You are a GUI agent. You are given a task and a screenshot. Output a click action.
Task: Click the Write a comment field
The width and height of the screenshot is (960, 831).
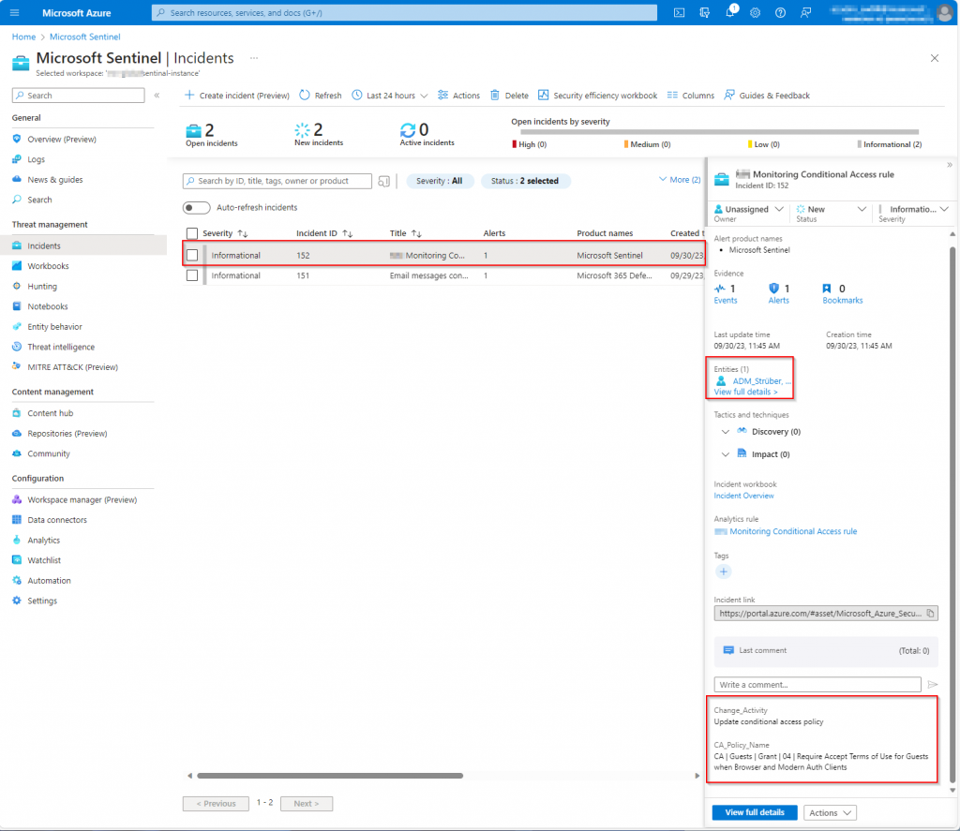[817, 685]
